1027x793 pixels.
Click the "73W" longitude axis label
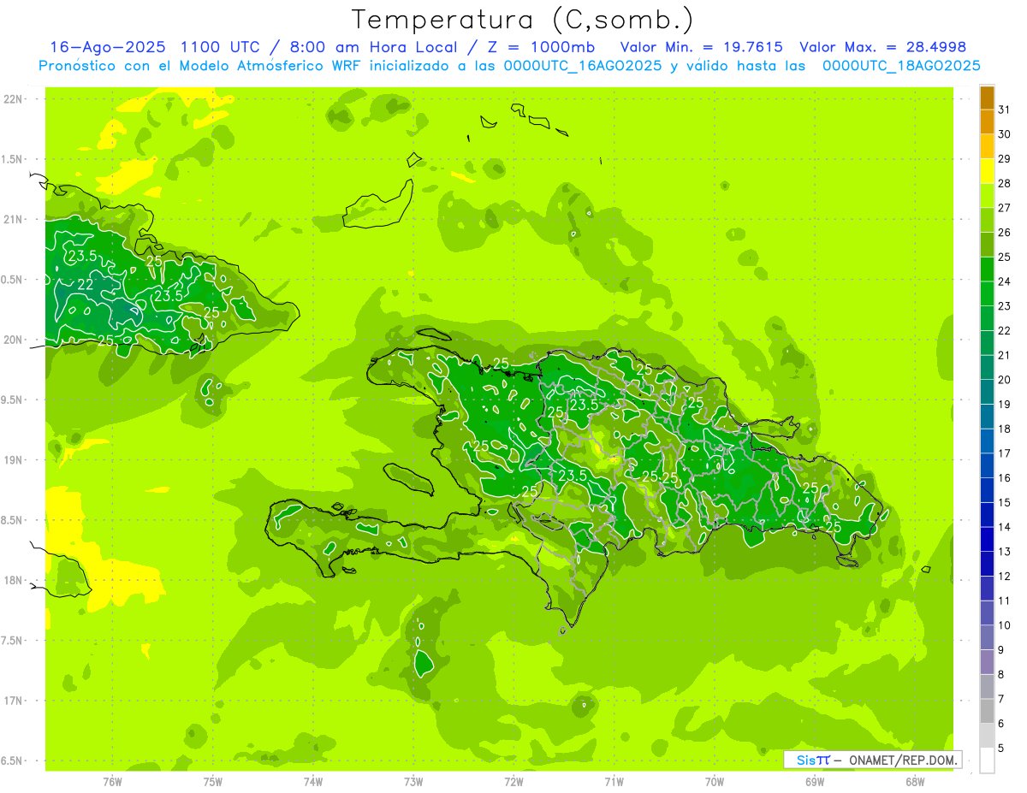(413, 781)
